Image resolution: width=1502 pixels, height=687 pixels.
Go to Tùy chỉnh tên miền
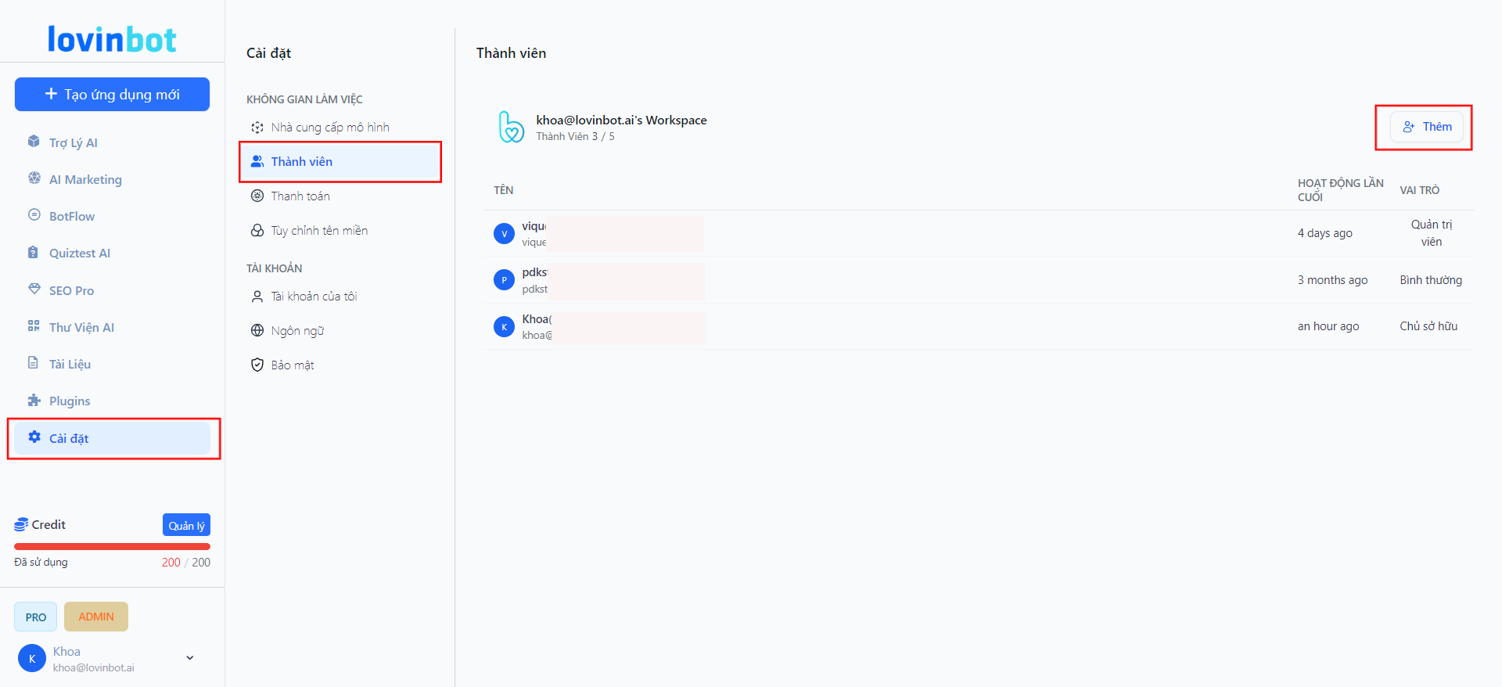[x=318, y=231]
